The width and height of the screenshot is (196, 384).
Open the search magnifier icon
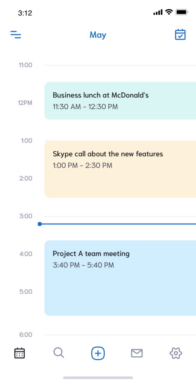pyautogui.click(x=59, y=353)
